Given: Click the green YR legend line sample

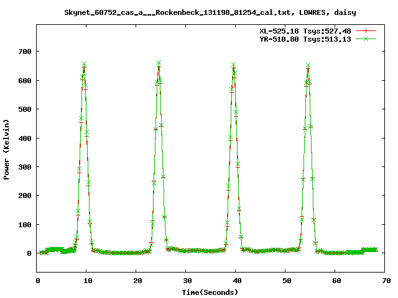Looking at the screenshot, I should click(366, 38).
